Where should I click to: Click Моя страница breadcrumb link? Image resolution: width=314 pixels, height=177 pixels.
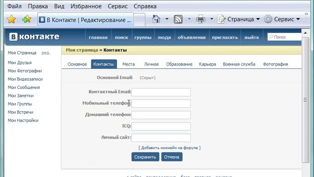[82, 50]
